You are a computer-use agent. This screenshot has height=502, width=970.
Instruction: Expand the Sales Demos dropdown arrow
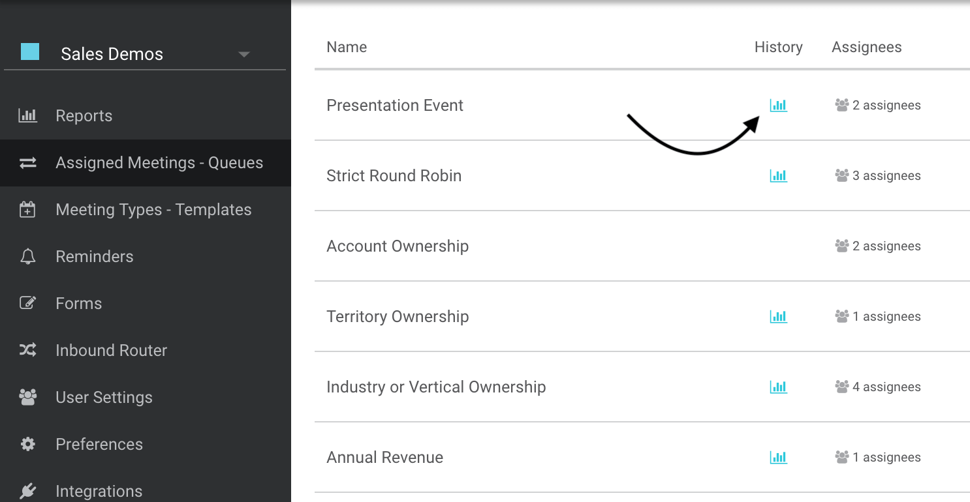pos(244,54)
